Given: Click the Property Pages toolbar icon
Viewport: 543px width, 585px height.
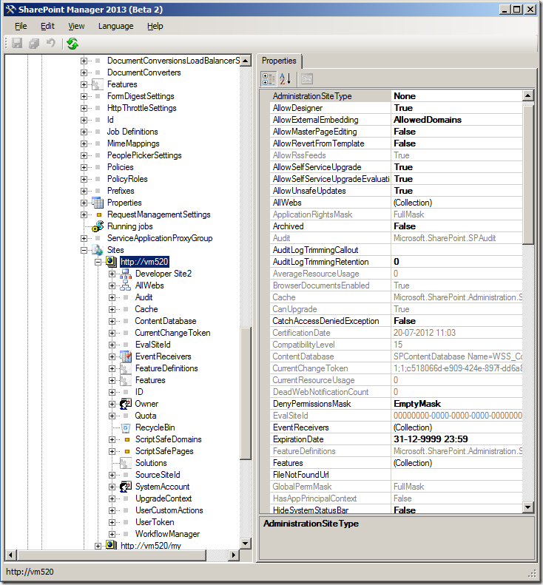Looking at the screenshot, I should point(307,78).
